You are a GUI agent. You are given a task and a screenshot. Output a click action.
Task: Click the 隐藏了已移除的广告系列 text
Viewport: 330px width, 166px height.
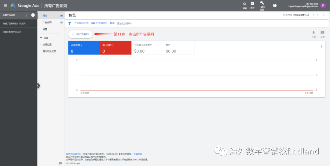14,24
